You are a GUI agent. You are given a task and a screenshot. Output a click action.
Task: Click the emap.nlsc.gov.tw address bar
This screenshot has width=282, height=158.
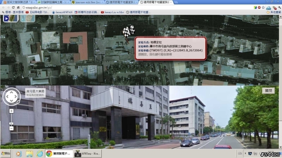tap(137, 7)
